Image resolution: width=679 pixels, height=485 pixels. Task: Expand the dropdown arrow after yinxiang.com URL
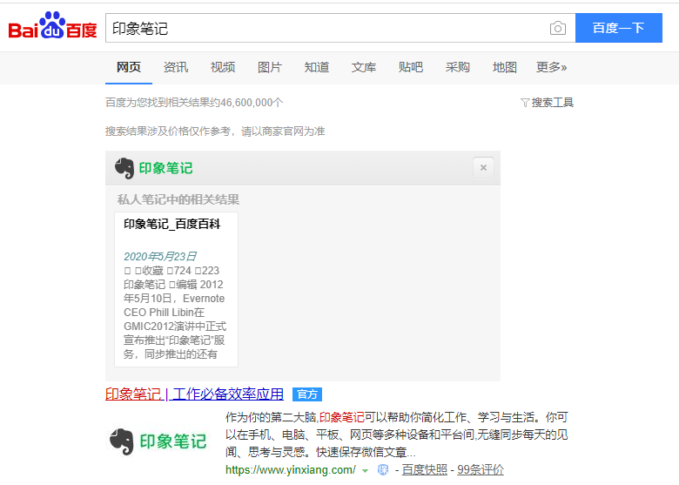(365, 471)
